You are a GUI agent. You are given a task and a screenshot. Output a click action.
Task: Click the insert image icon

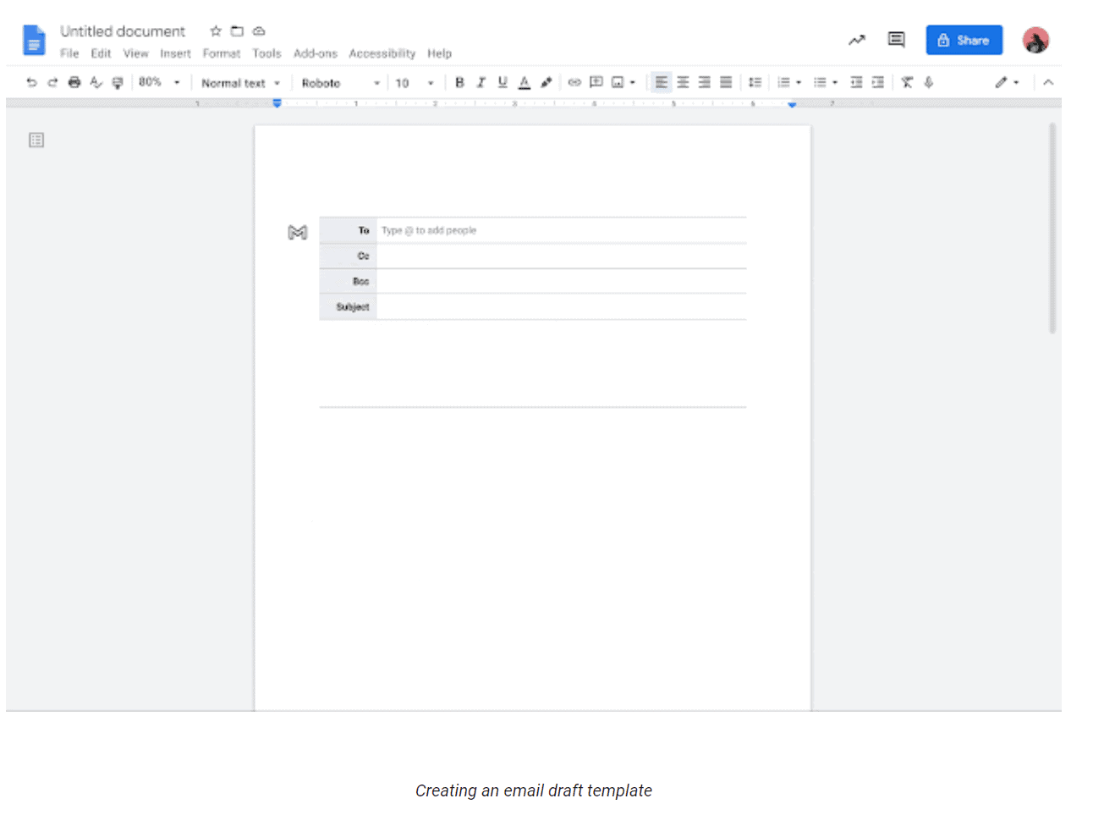click(618, 82)
